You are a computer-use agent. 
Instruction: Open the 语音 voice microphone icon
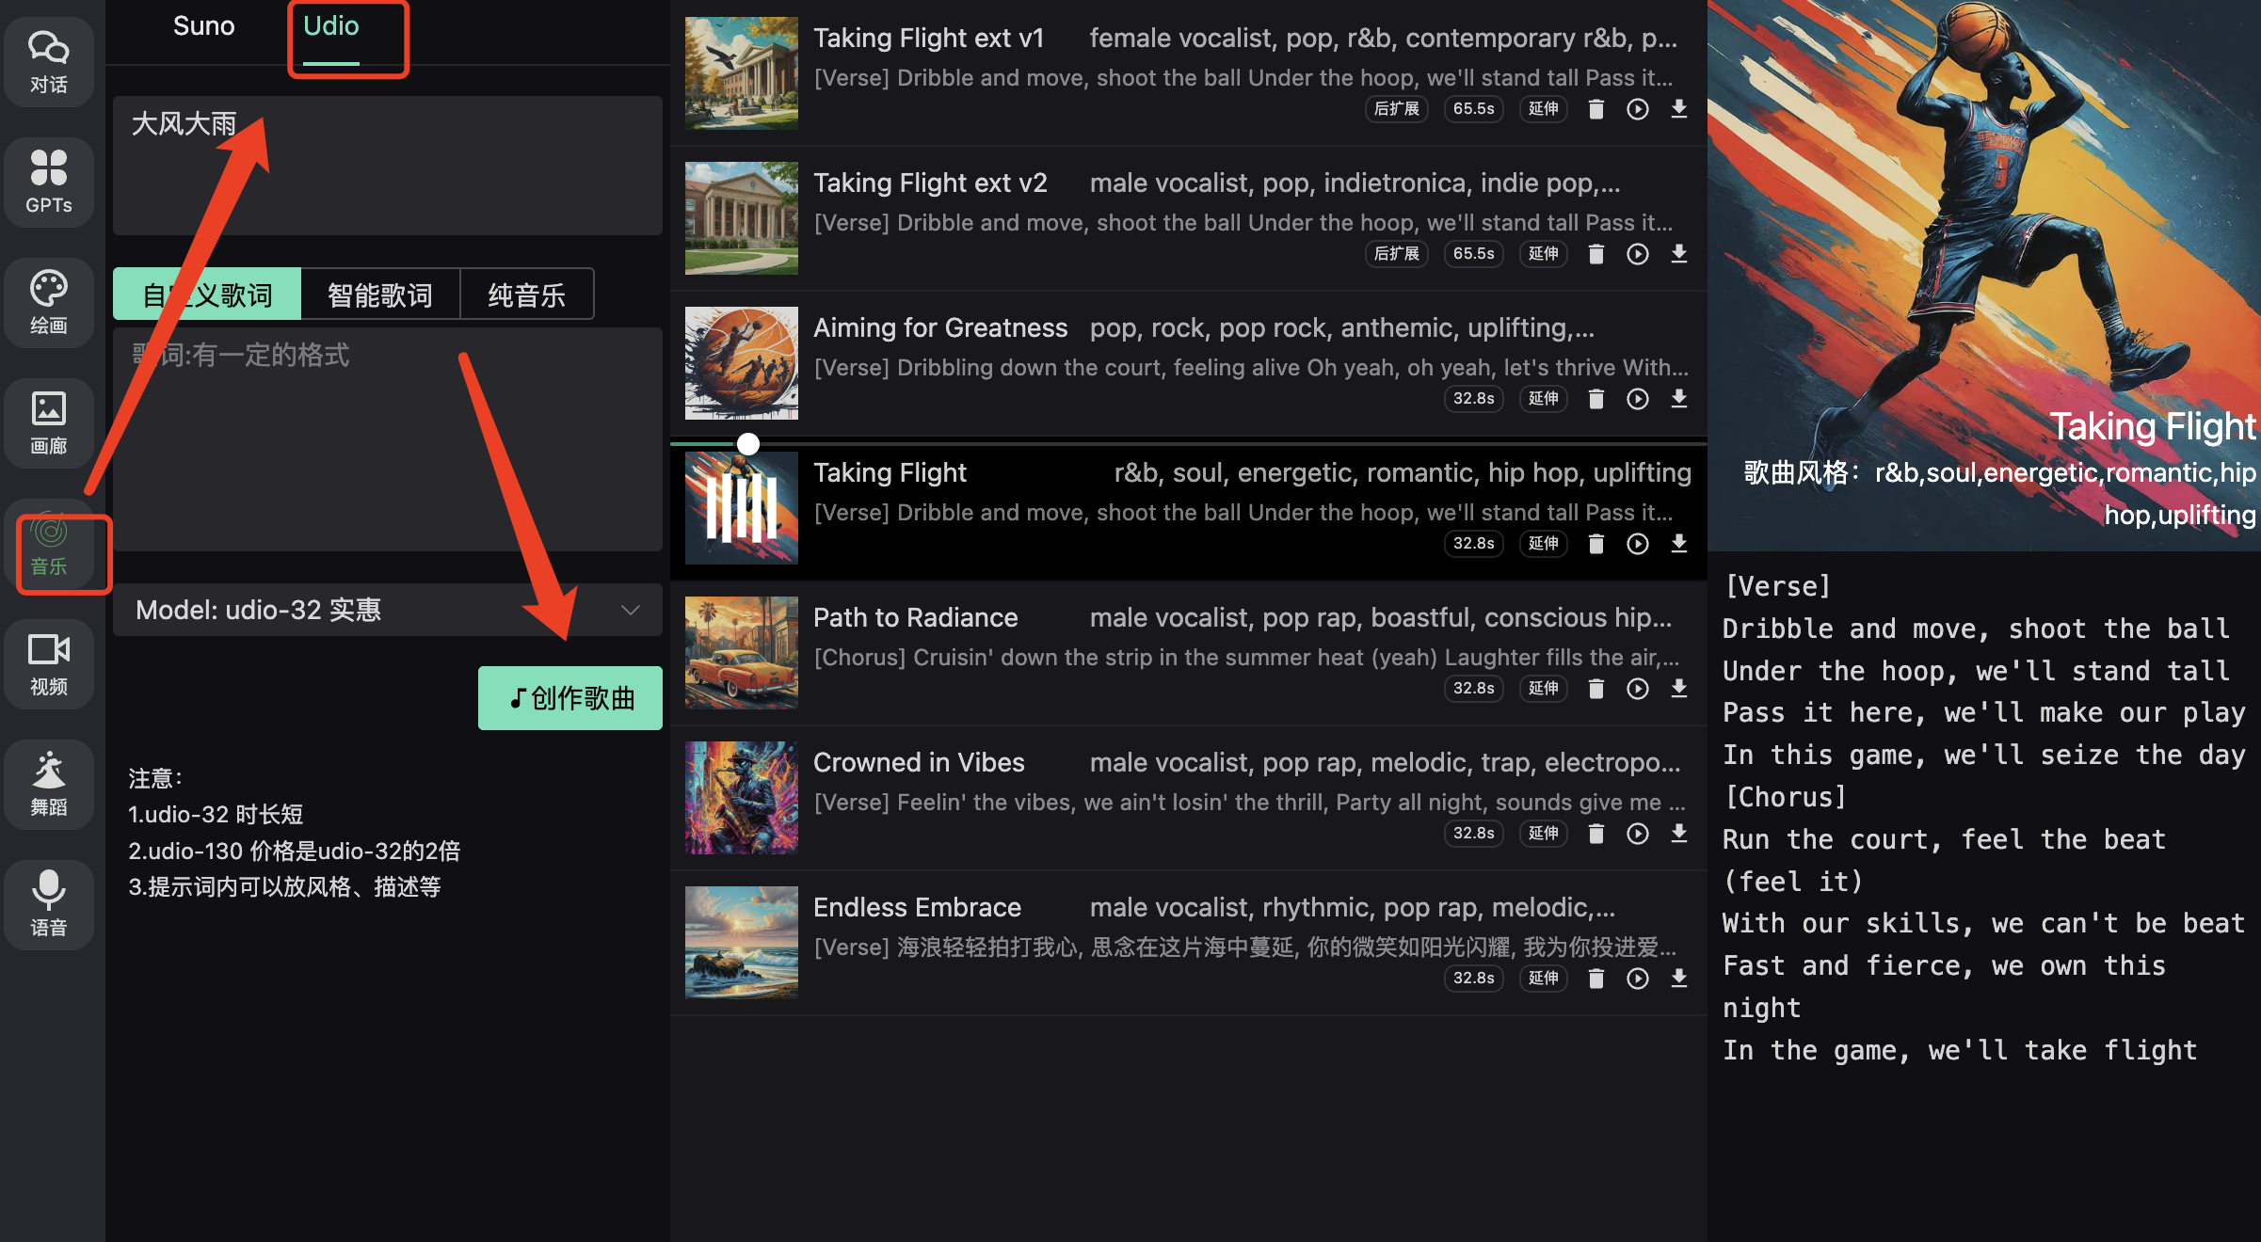(49, 903)
